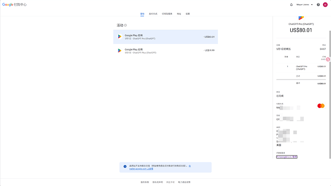Open the help question-mark icon
331x186 pixels.
(318, 5)
